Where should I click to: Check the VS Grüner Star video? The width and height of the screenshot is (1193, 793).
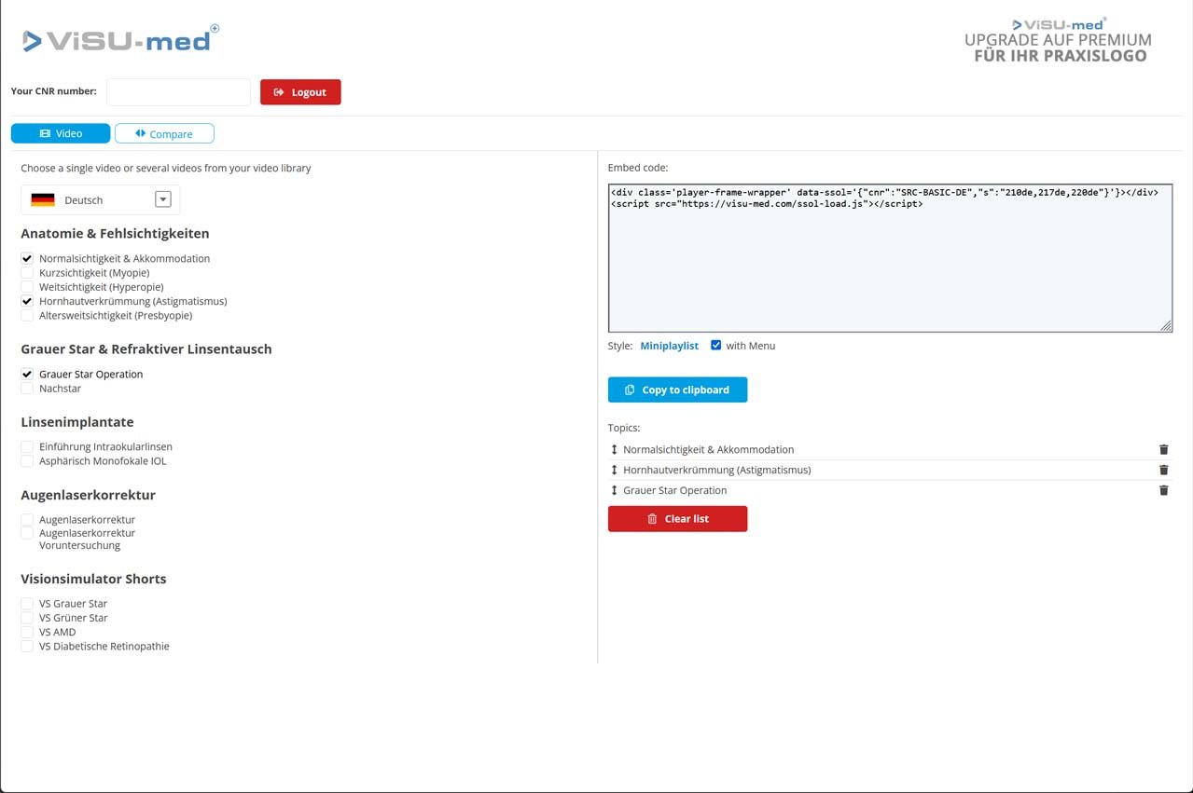click(x=27, y=618)
